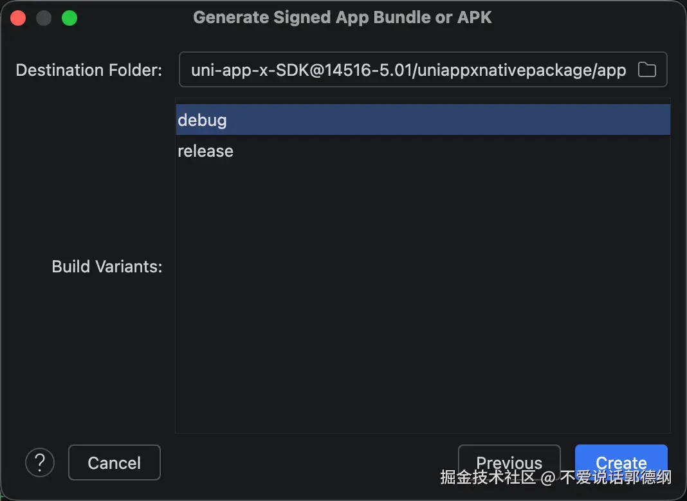Click the 'Destination Folder:' label

coord(89,70)
